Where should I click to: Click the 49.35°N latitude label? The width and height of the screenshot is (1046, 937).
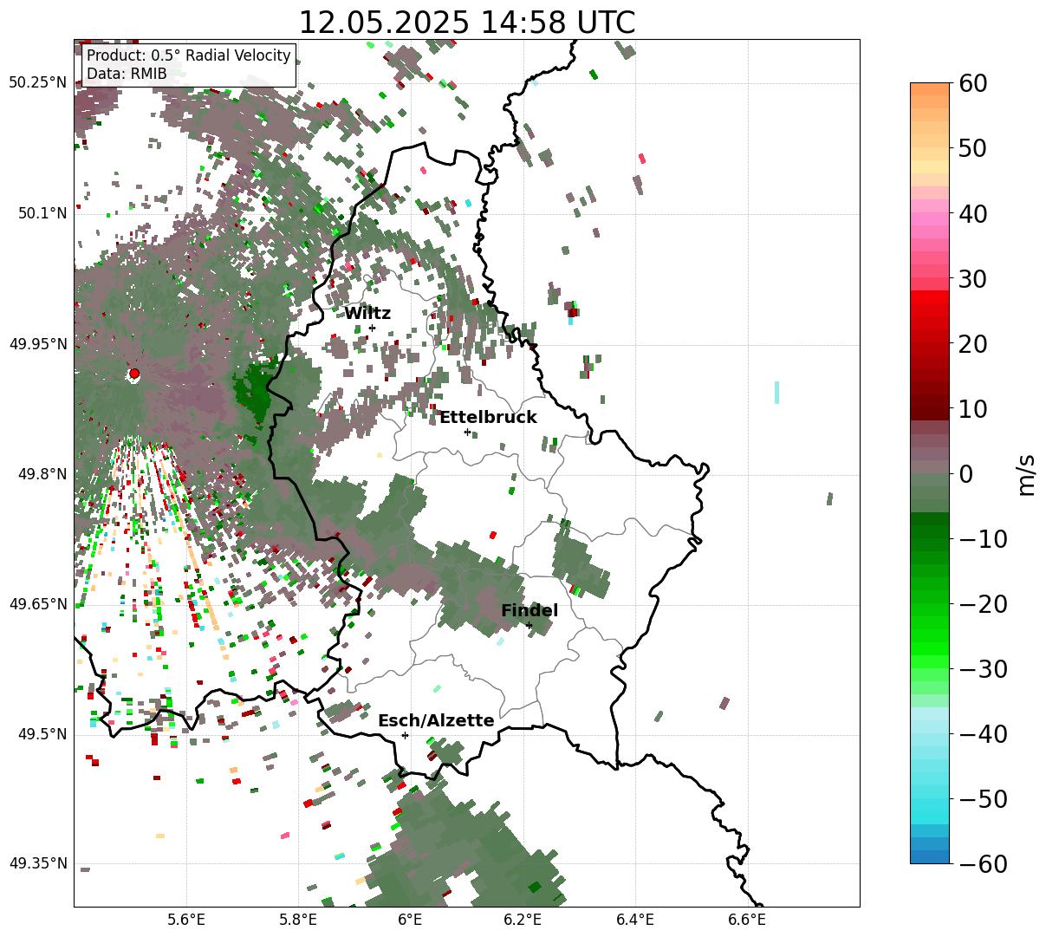click(37, 863)
